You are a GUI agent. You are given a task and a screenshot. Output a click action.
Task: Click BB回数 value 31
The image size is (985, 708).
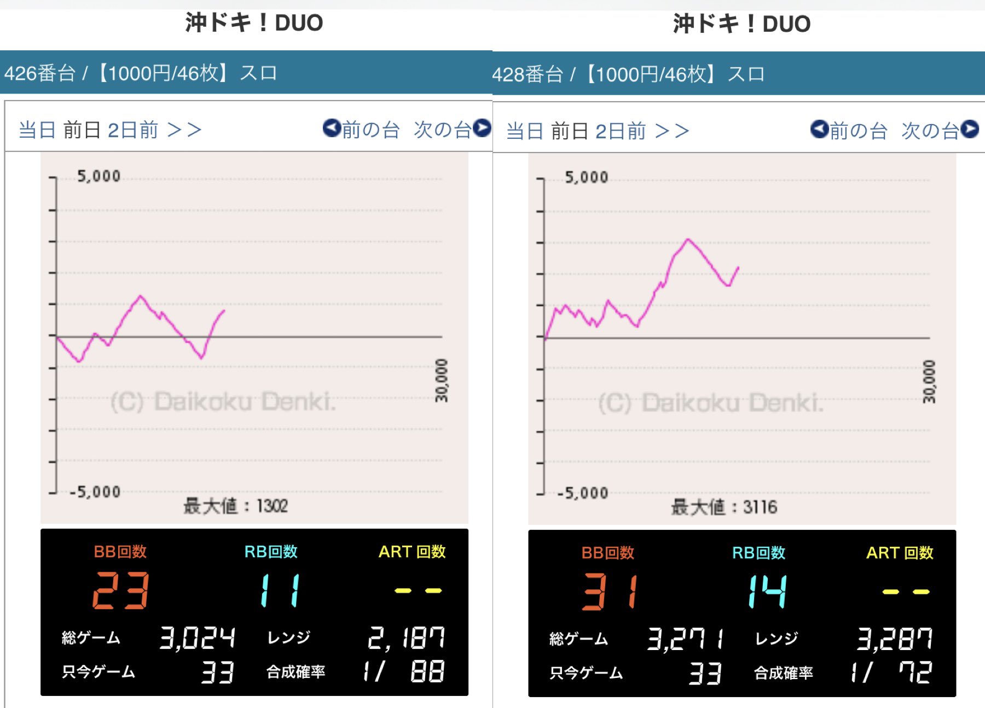610,592
